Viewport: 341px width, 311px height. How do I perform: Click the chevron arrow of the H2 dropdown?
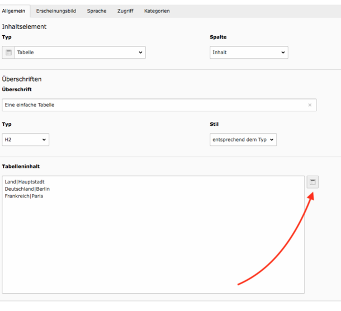[x=44, y=140]
